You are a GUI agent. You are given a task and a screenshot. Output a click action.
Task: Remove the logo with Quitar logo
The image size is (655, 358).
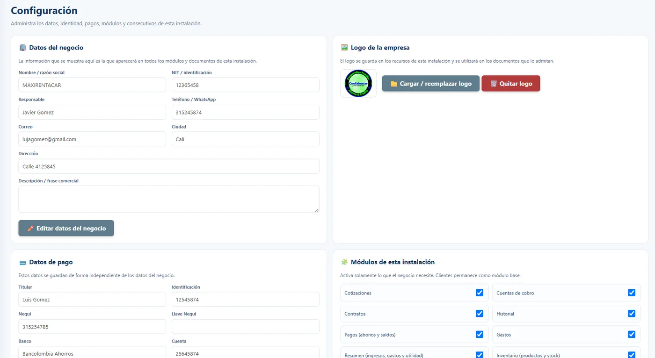click(x=511, y=84)
